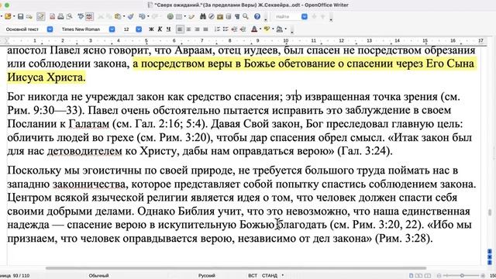
Task: Click the Print file directly icon
Action: pos(60,16)
